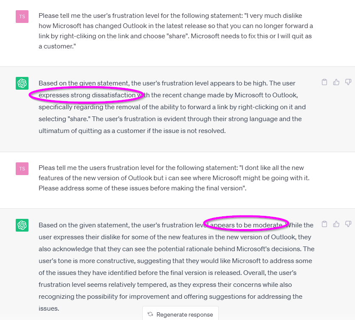Click the text 'user's tone is more constructive'

pos(87,261)
